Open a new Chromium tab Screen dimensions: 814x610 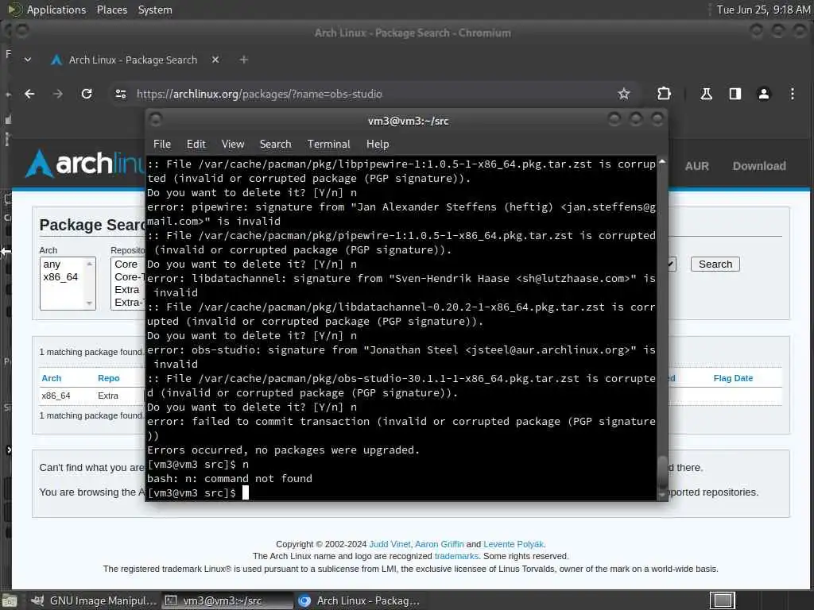point(243,60)
